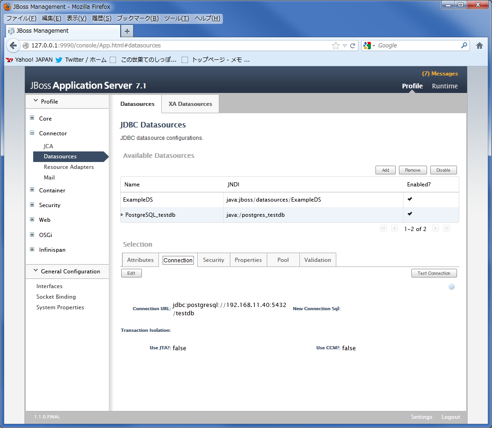This screenshot has width=492, height=428.
Task: Open the Validation selection tab
Action: 317,260
